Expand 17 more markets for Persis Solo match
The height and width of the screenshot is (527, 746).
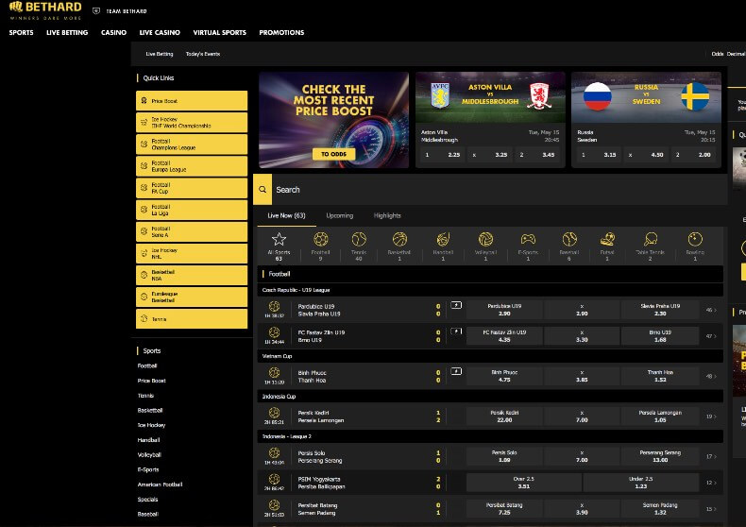point(711,456)
